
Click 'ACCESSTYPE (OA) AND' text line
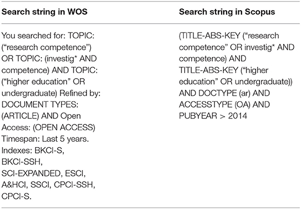(x=224, y=104)
